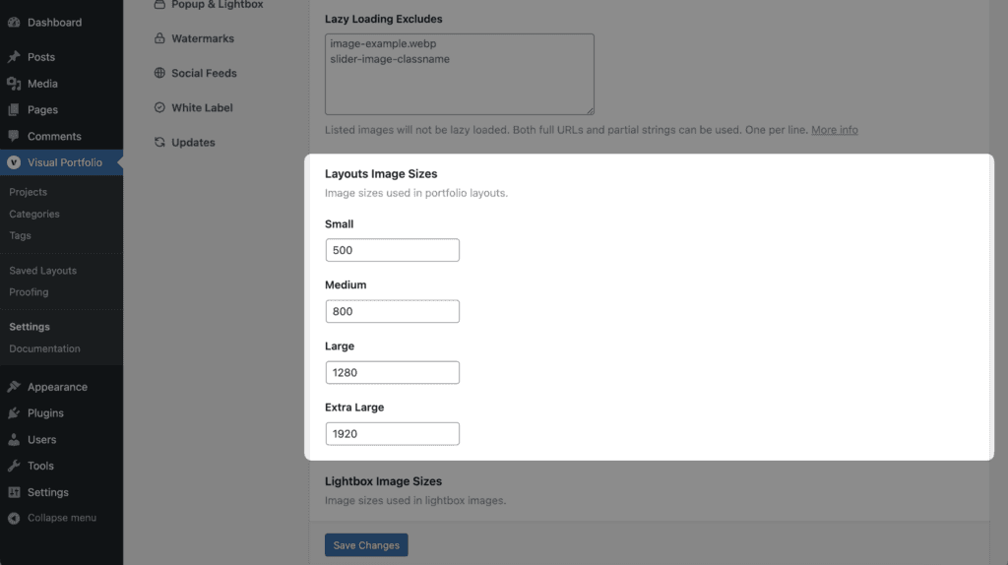Click the Plugins plug icon
The image size is (1008, 565).
(x=14, y=412)
